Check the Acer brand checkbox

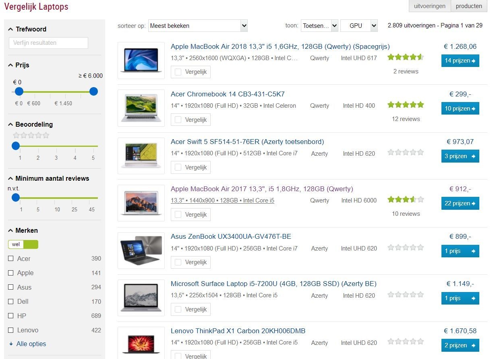(x=11, y=259)
